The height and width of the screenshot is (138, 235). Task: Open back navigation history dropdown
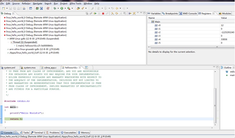pyautogui.click(x=120, y=9)
